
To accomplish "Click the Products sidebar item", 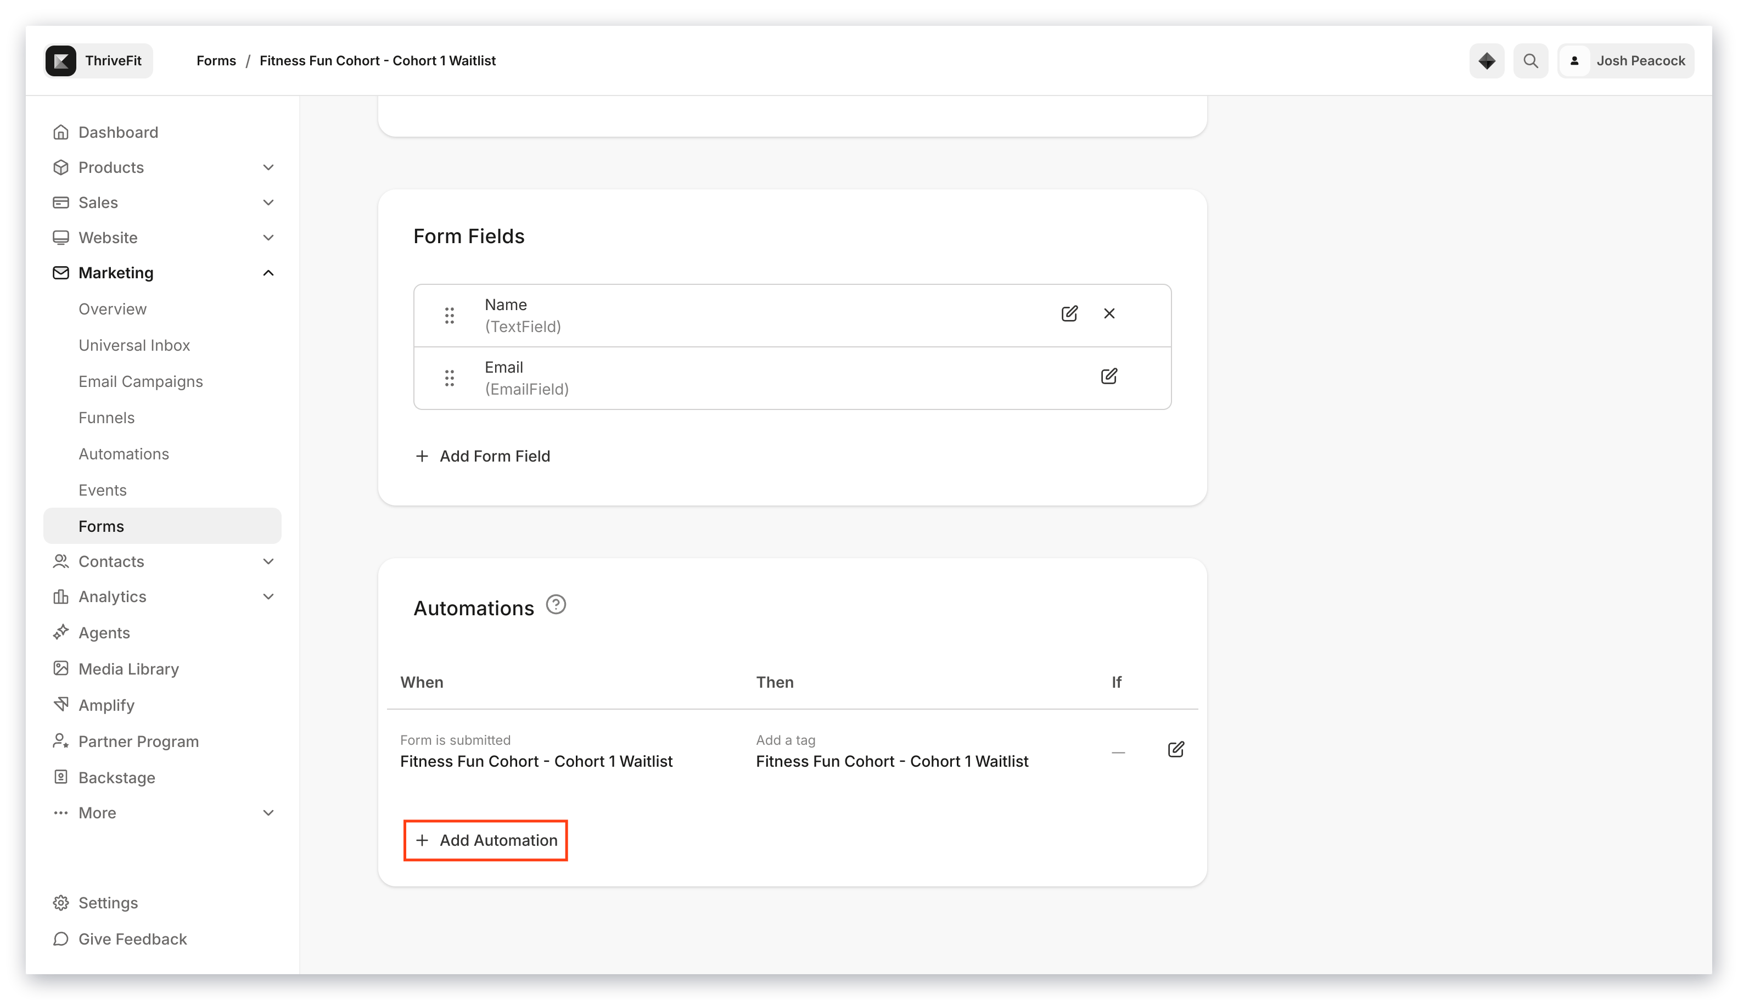I will 110,167.
